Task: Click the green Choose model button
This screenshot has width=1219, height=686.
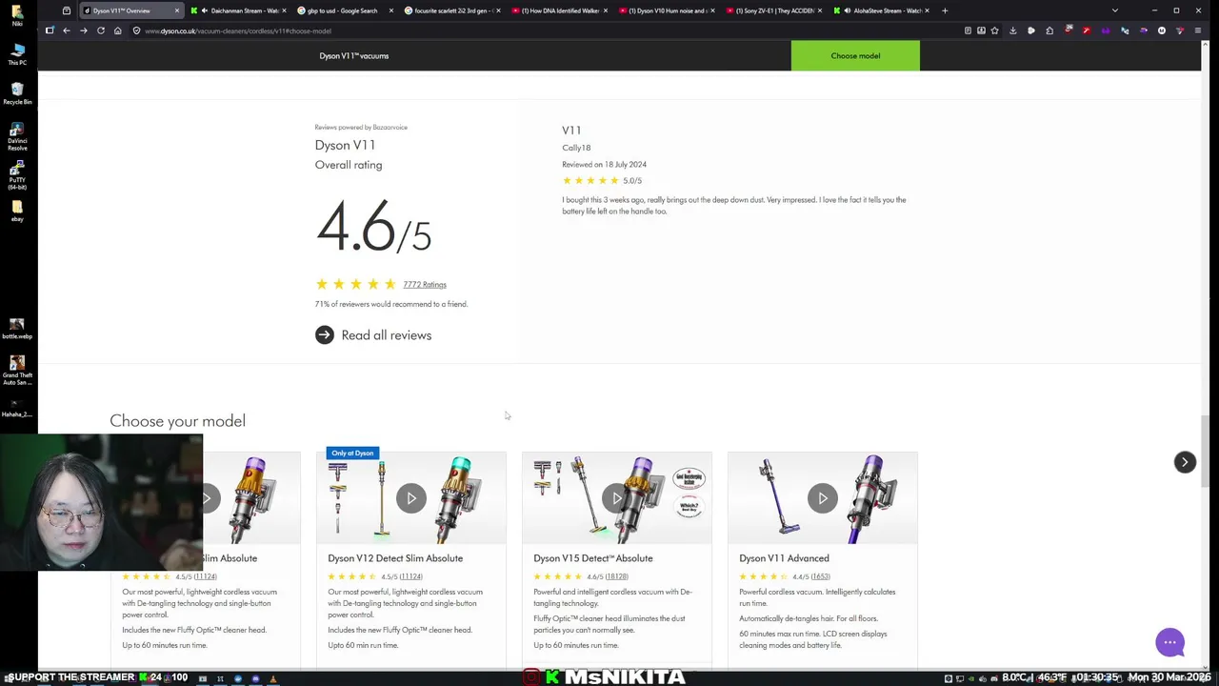Action: (x=855, y=55)
